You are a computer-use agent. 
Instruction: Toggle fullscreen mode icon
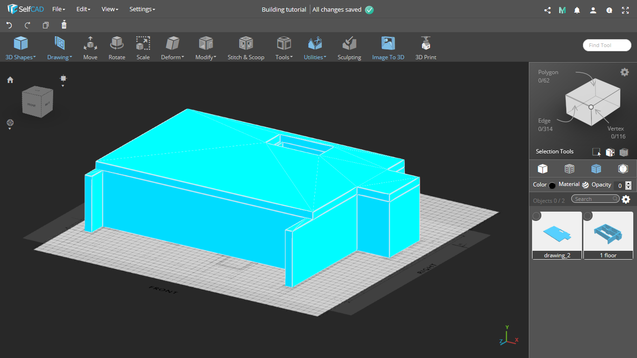625,10
